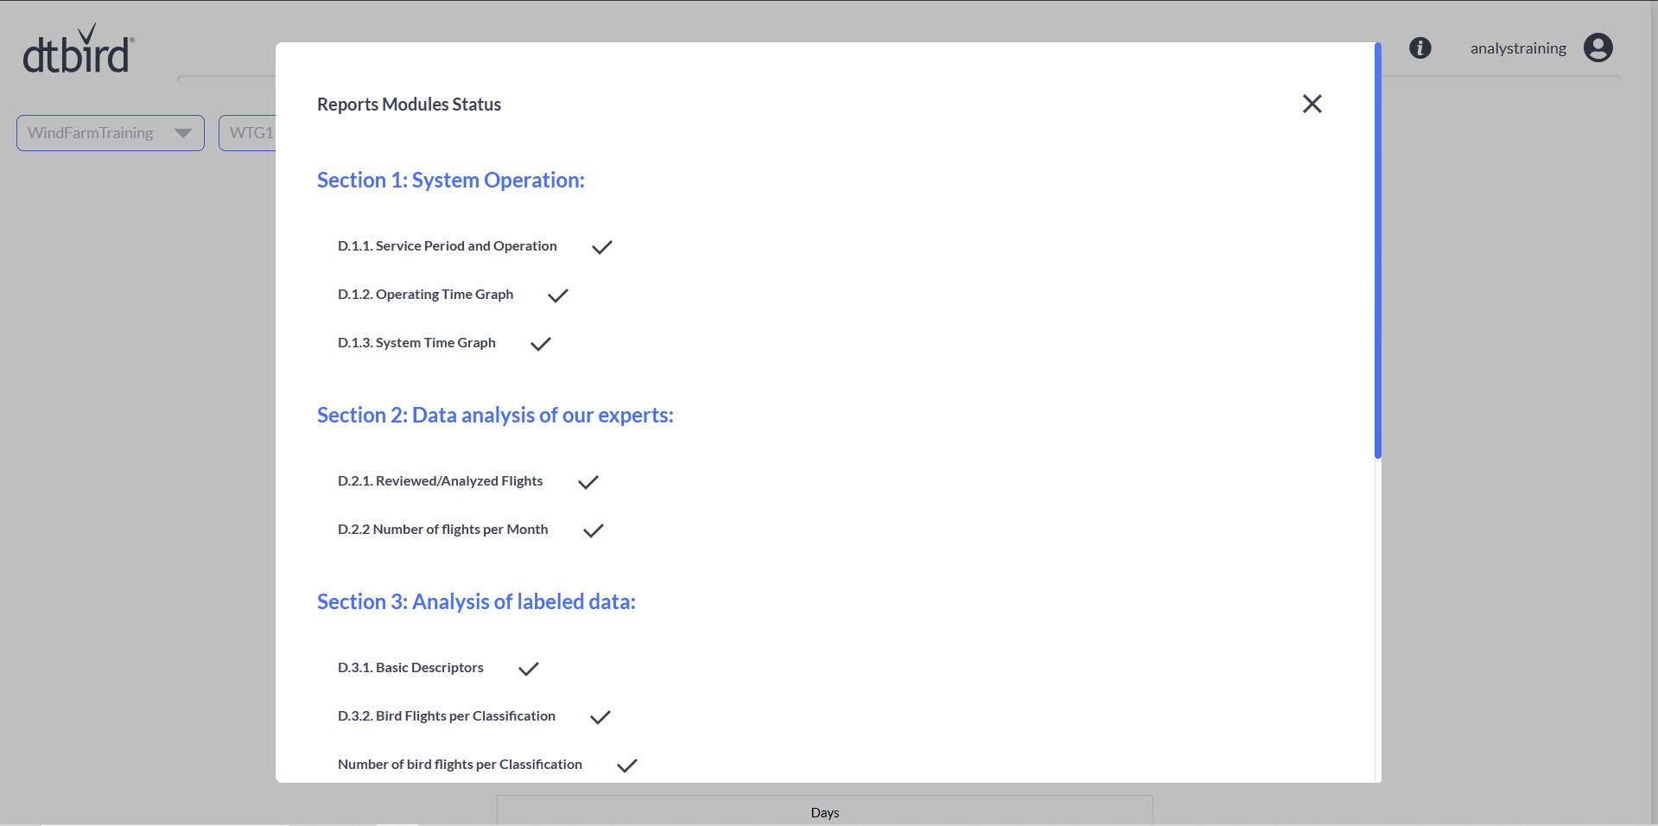Open the user account avatar icon
The height and width of the screenshot is (826, 1658).
coord(1598,48)
